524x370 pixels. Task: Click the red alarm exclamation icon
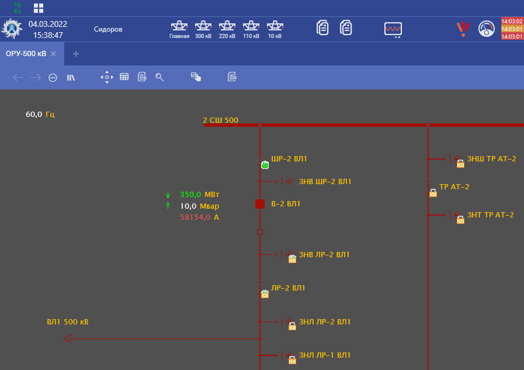pos(463,29)
